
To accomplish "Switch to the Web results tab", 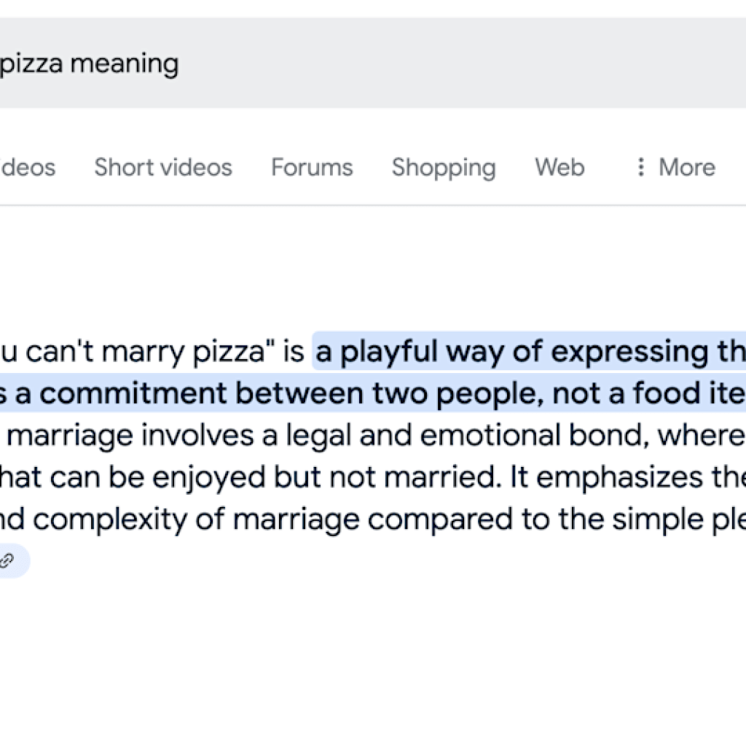I will pyautogui.click(x=559, y=168).
